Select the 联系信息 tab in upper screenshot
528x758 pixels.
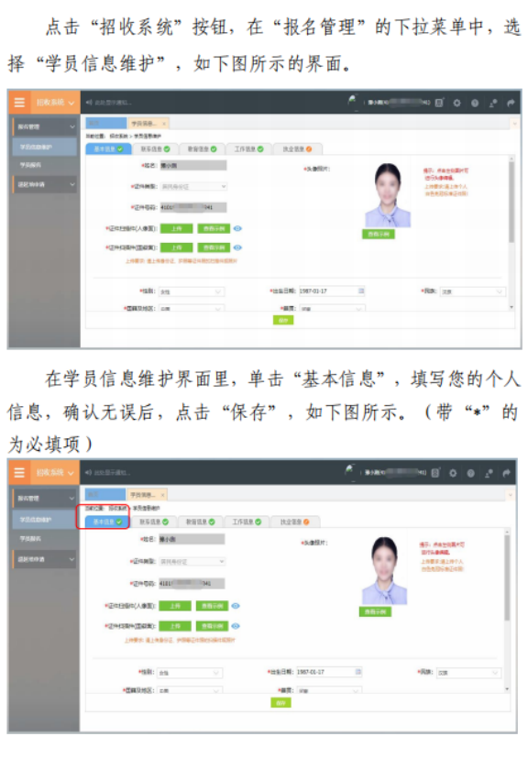pos(155,148)
